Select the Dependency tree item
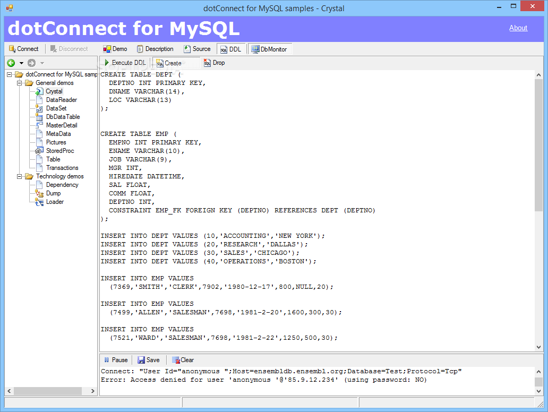Viewport: 548px width, 412px height. tap(62, 185)
